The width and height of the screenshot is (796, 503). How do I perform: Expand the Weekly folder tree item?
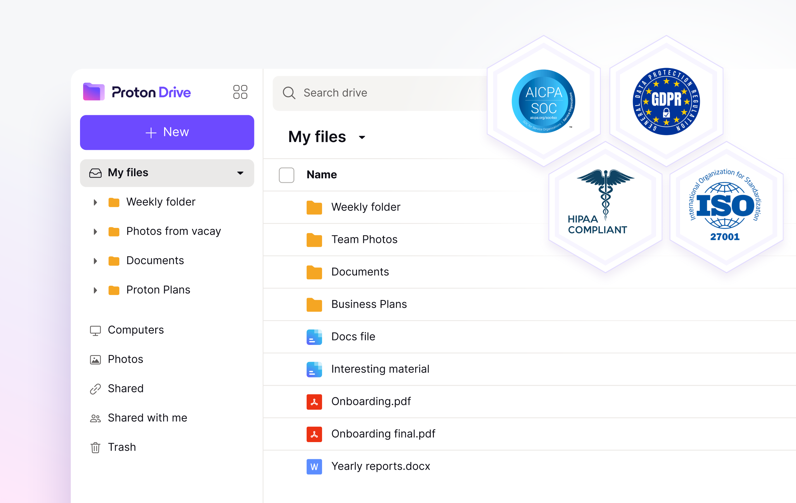pos(95,202)
